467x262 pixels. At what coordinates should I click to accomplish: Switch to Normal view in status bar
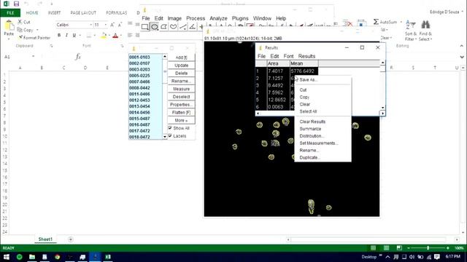373,247
